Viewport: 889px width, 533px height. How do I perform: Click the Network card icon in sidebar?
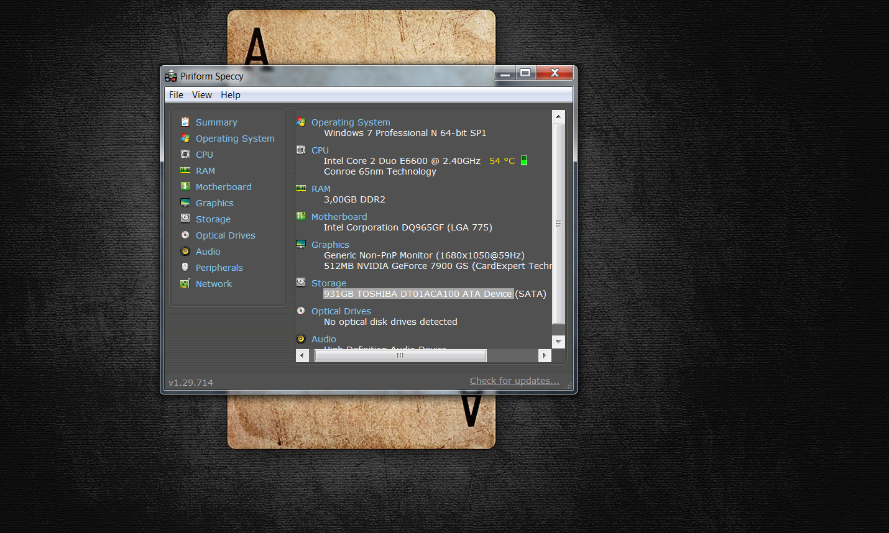click(185, 283)
